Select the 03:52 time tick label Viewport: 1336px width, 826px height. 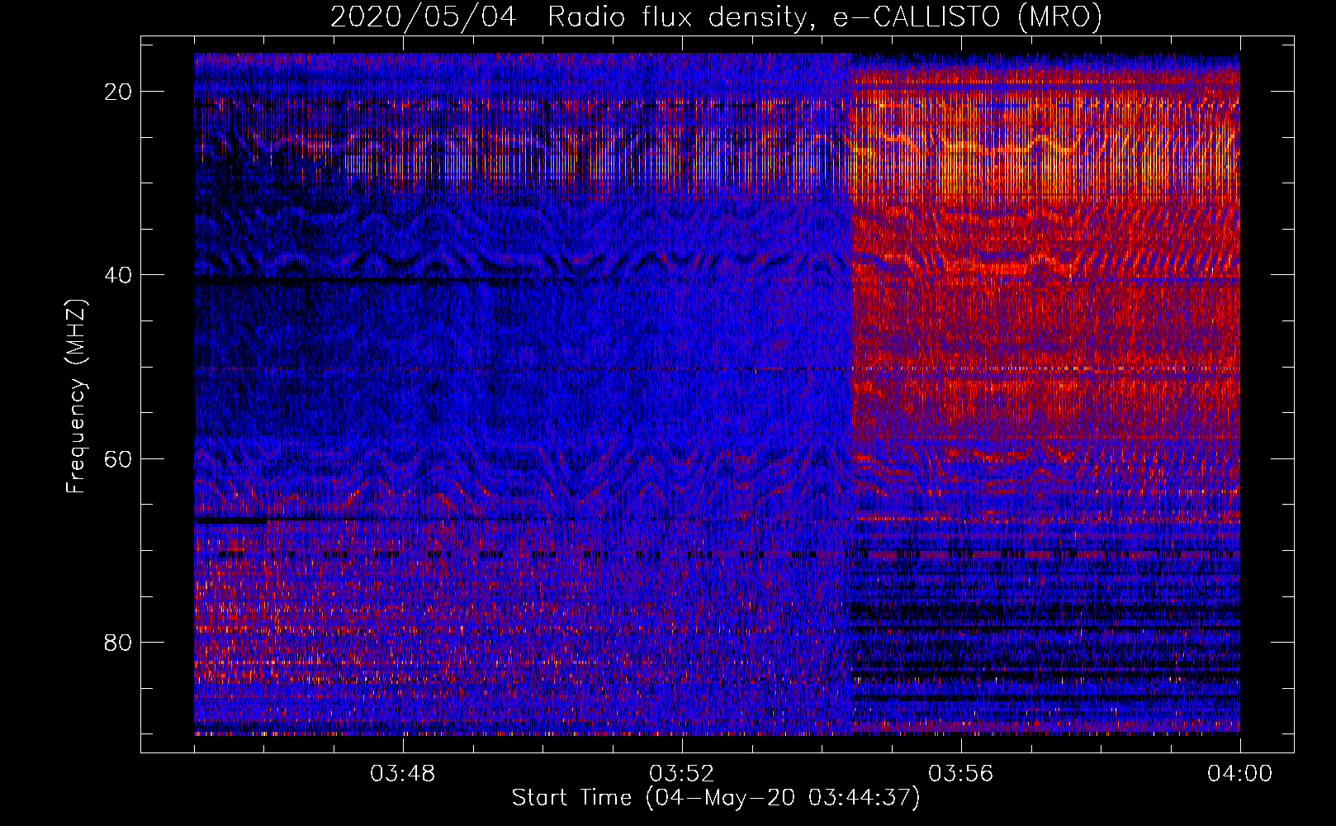click(x=682, y=774)
